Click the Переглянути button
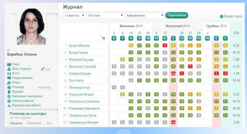The height and width of the screenshot is (134, 247). click(x=176, y=15)
